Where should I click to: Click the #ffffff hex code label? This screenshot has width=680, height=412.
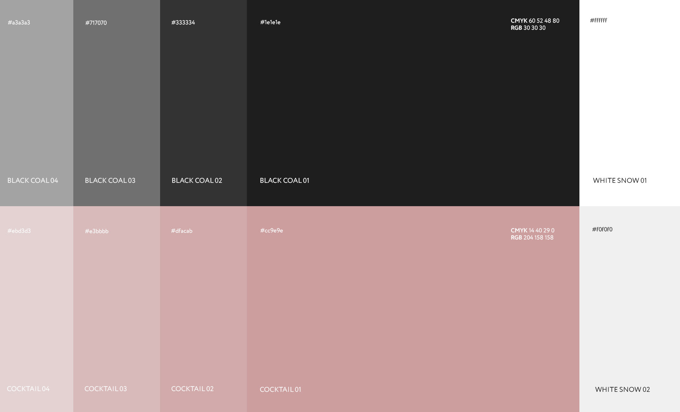599,21
